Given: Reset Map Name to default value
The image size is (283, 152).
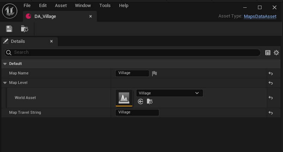Looking at the screenshot, I should tap(271, 73).
